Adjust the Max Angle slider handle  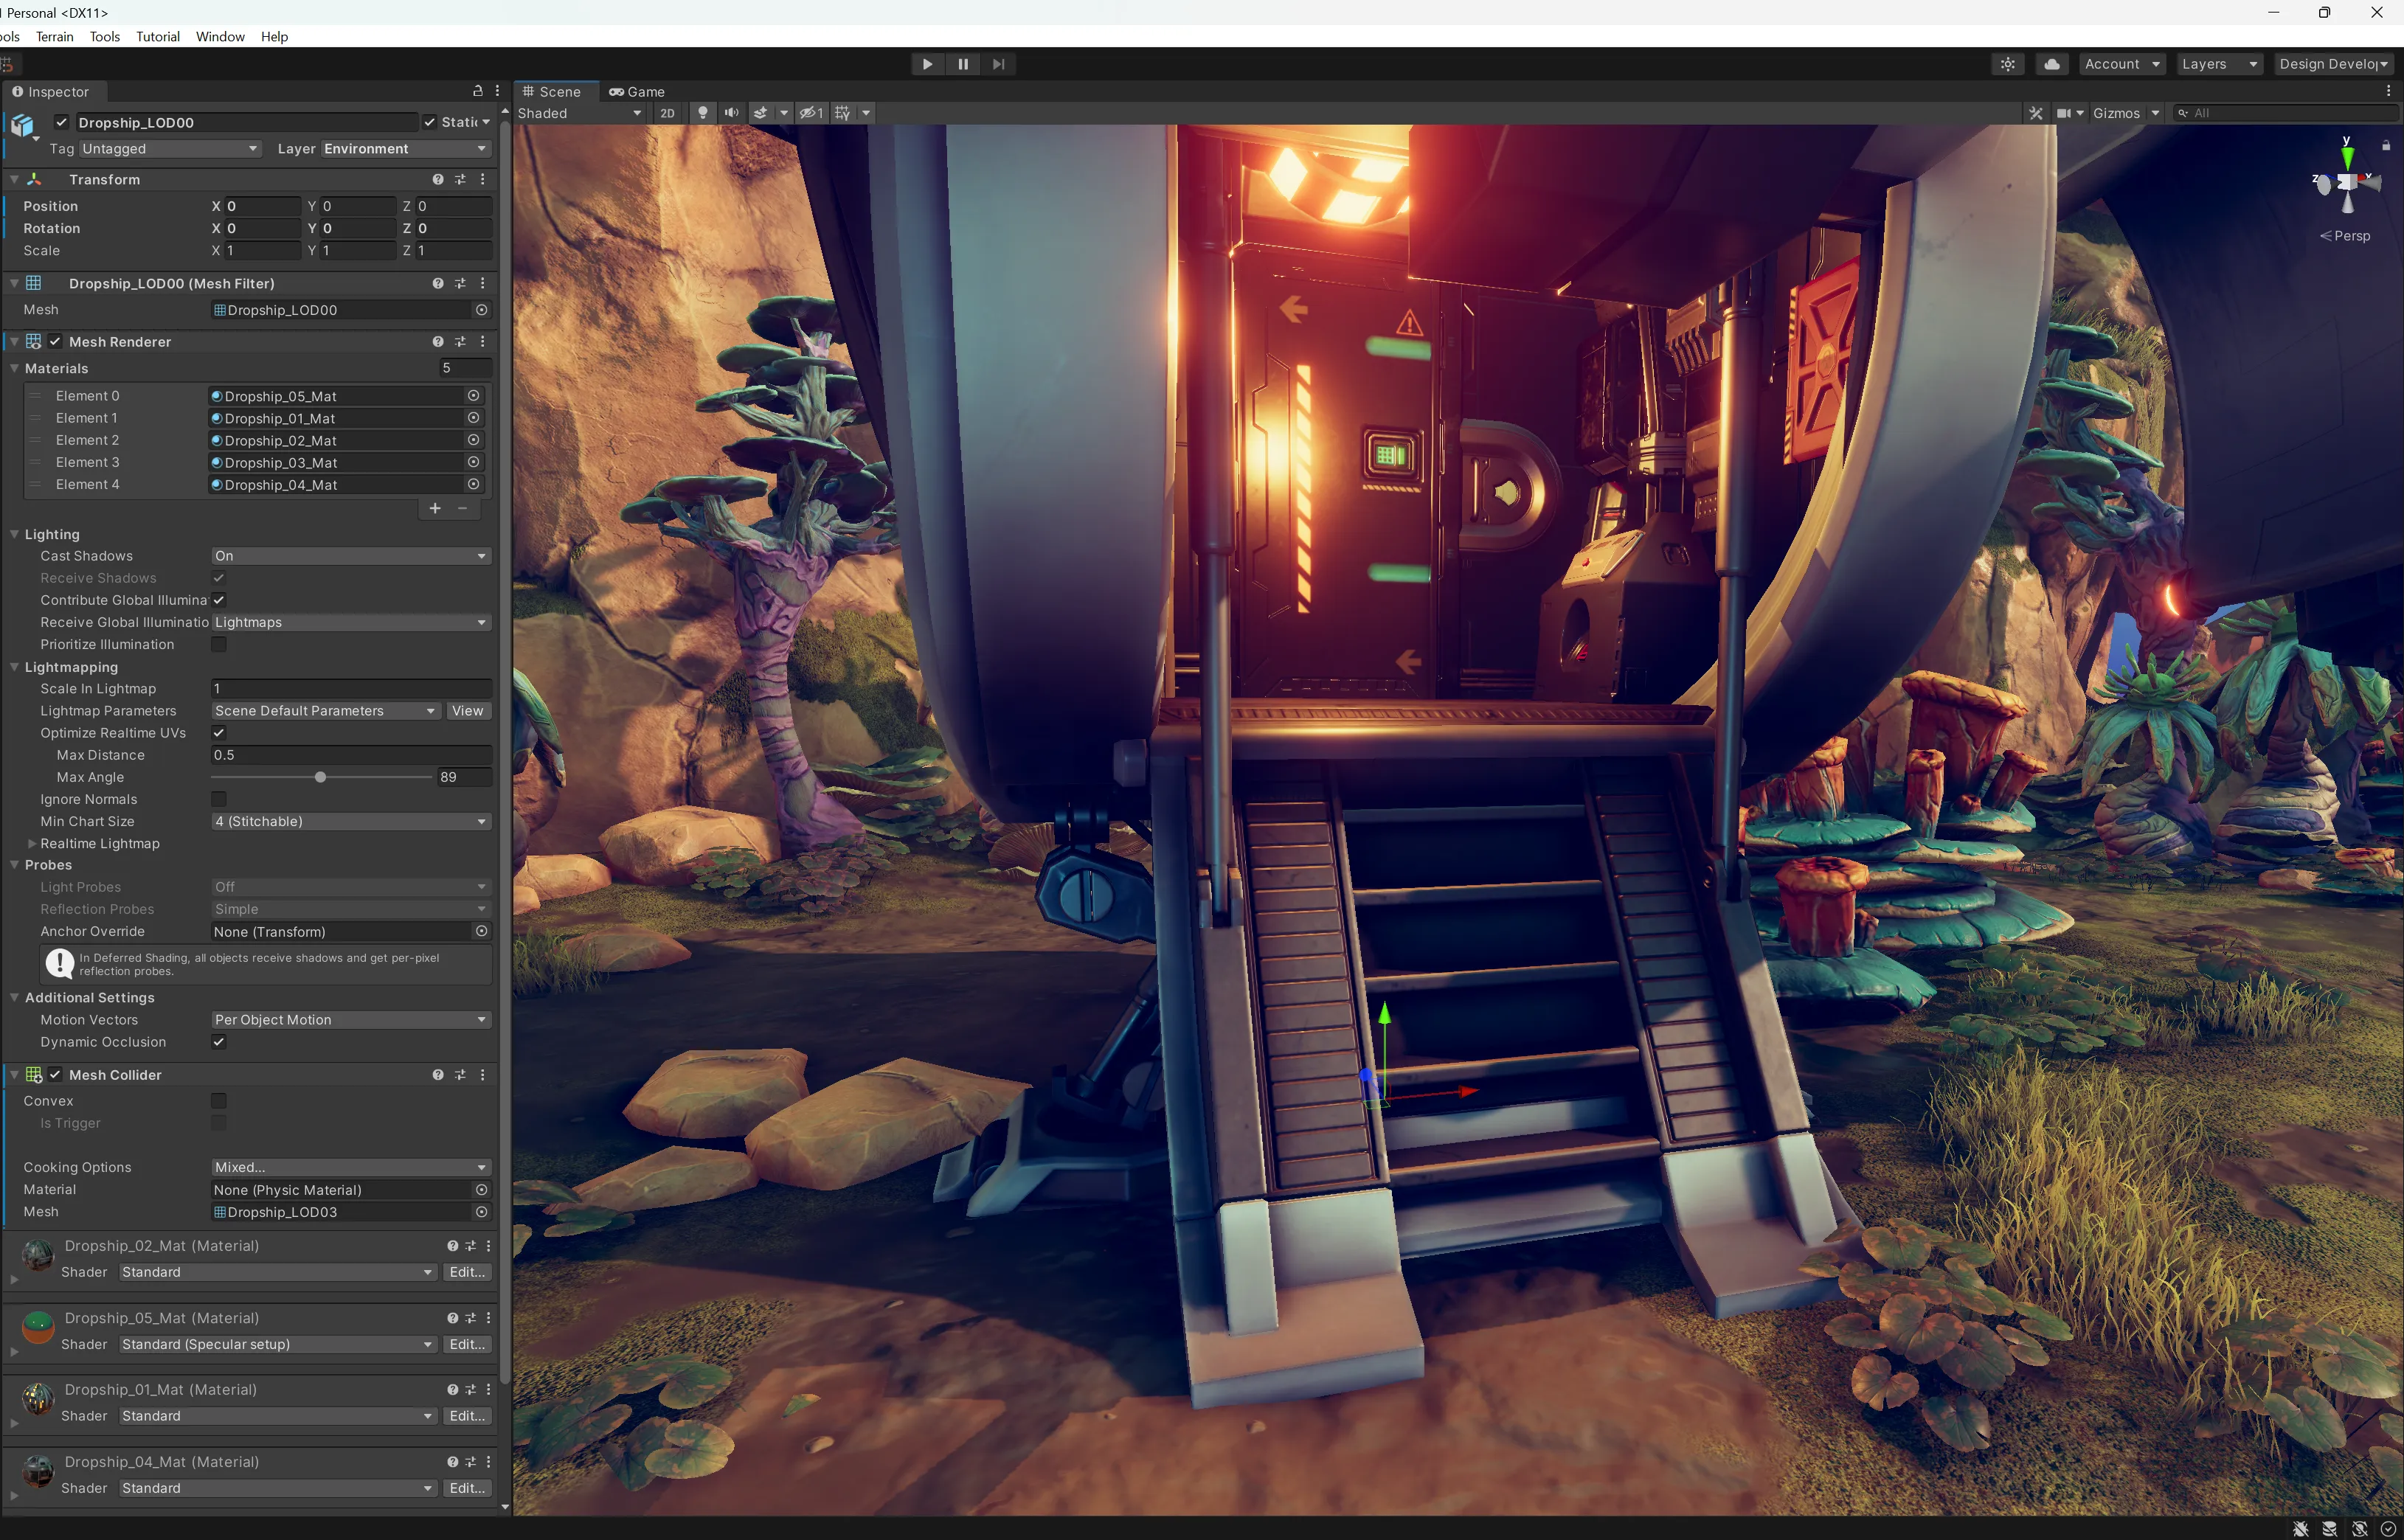click(x=320, y=777)
